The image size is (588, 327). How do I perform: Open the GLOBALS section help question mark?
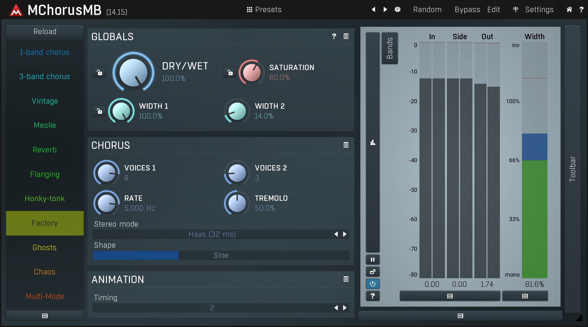point(334,36)
